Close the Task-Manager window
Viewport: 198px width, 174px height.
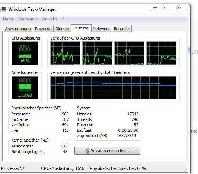[179, 8]
